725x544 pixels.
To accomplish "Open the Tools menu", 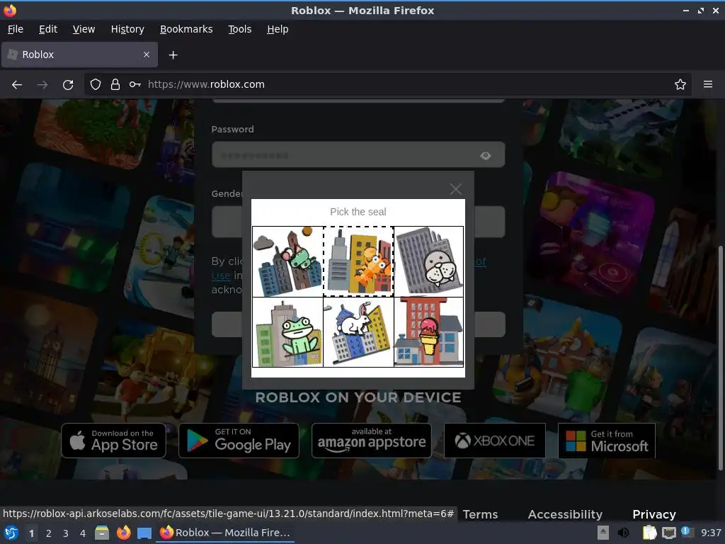I will tap(239, 29).
